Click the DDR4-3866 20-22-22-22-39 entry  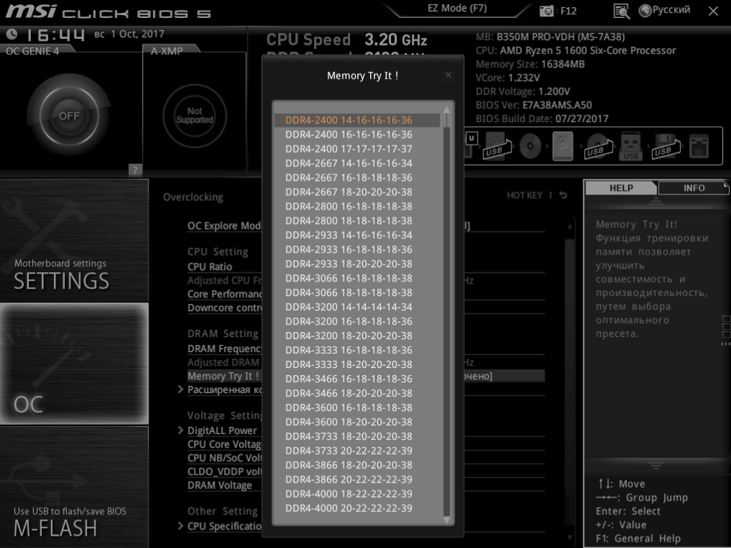click(x=357, y=480)
